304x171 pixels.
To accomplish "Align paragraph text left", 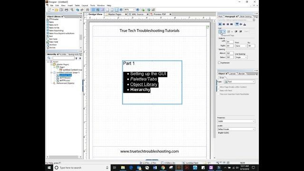I will pos(220,24).
